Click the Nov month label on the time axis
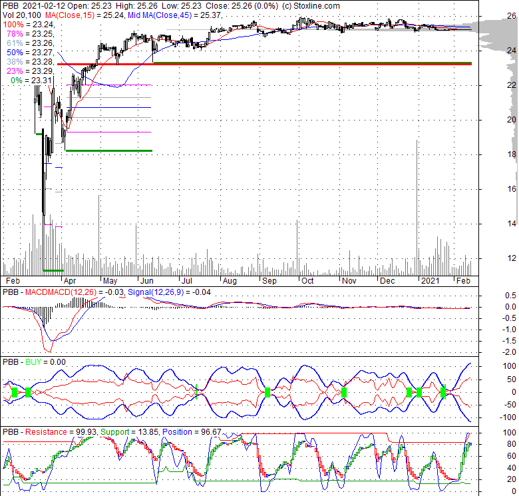The width and height of the screenshot is (519, 496). point(349,281)
